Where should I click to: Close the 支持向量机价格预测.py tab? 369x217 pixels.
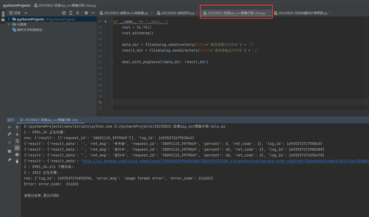[x=330, y=13]
